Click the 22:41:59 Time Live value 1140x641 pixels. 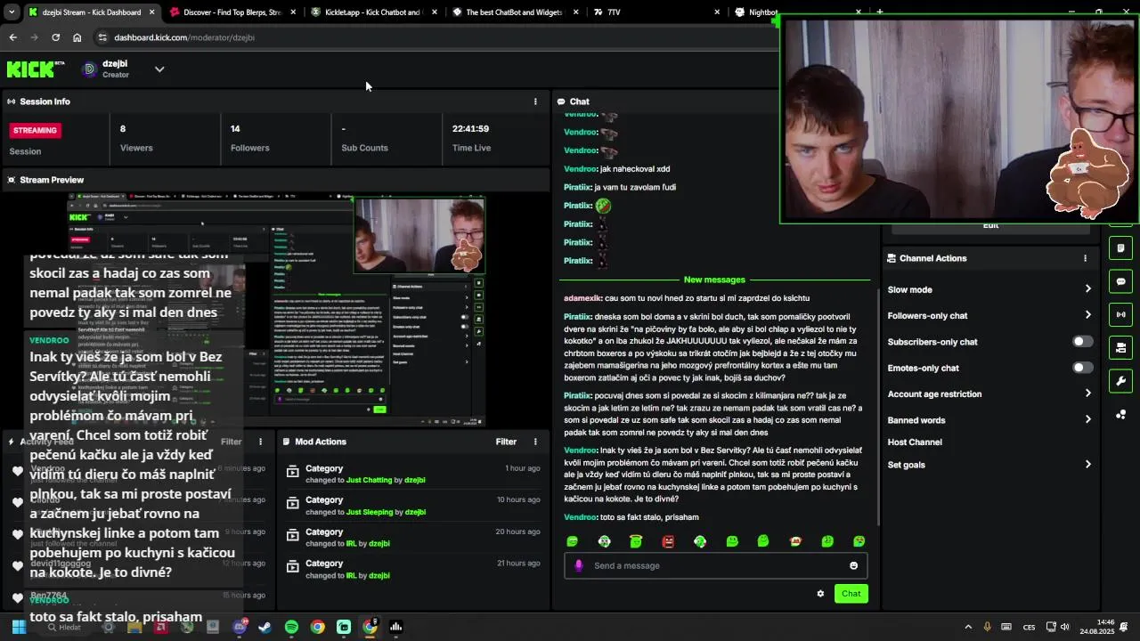click(x=470, y=128)
